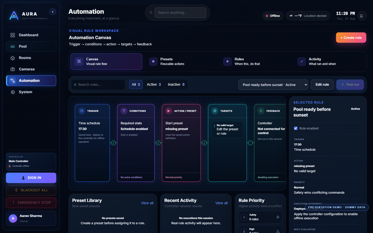Focus the Search anything field
The image size is (373, 233).
pyautogui.click(x=180, y=12)
